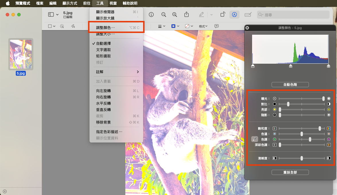Select the Sketch drawing tool
Viewport: 337px width, 195px height.
pos(73,26)
